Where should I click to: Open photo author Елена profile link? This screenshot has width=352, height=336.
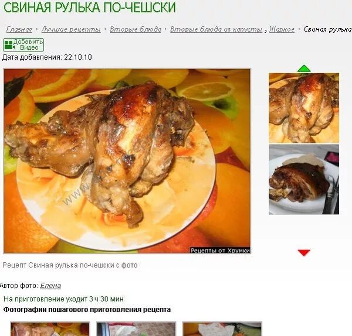point(50,286)
